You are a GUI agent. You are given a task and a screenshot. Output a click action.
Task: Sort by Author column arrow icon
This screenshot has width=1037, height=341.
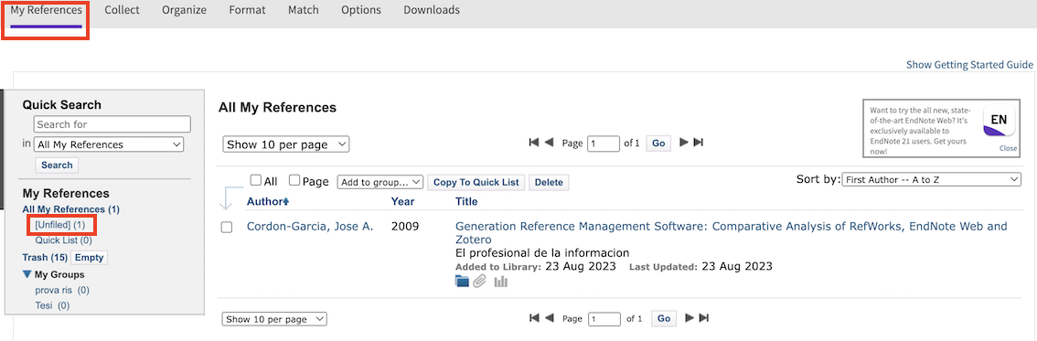[286, 201]
